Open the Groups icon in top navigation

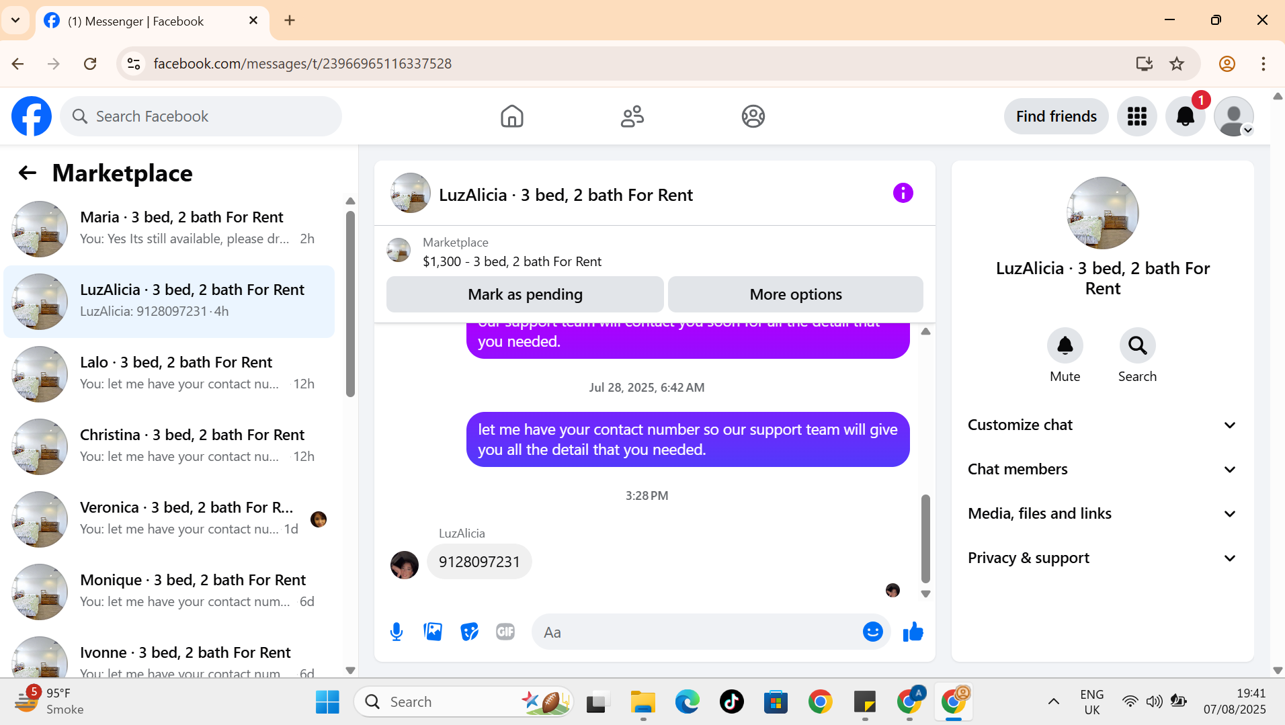753,116
